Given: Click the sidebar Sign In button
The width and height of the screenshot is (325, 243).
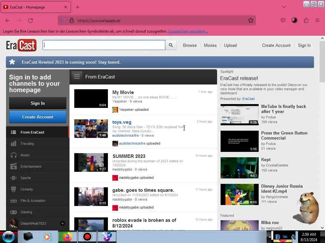Looking at the screenshot, I should 38,103.
